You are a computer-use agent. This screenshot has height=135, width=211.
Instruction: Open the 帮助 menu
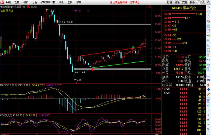(79, 2)
